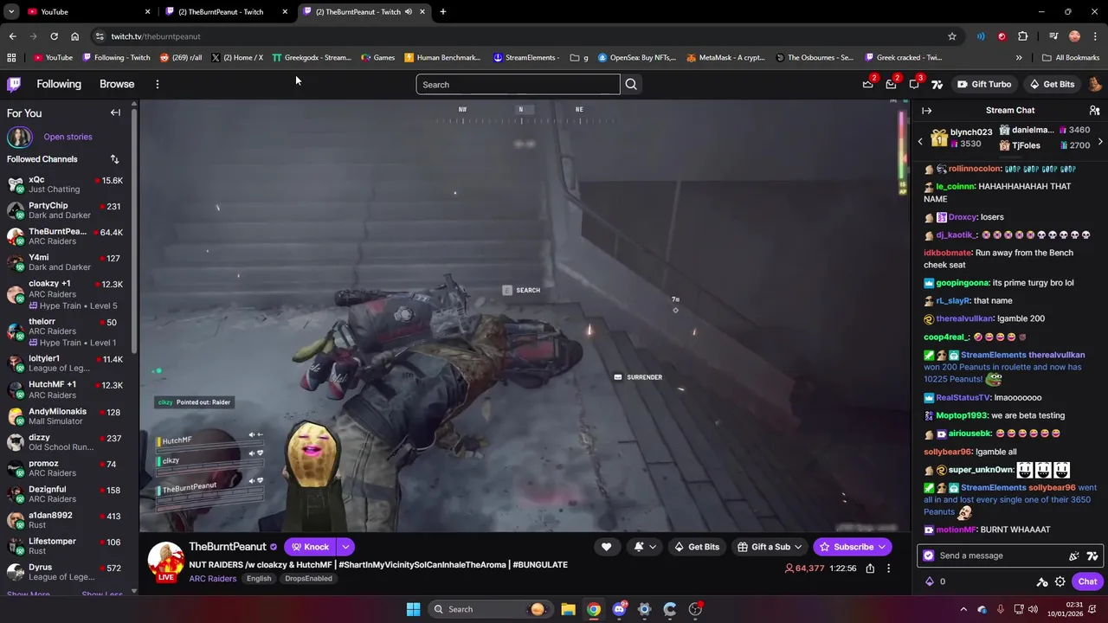Open browser tab search dropdown
Viewport: 1108px width, 623px height.
pyautogui.click(x=11, y=11)
